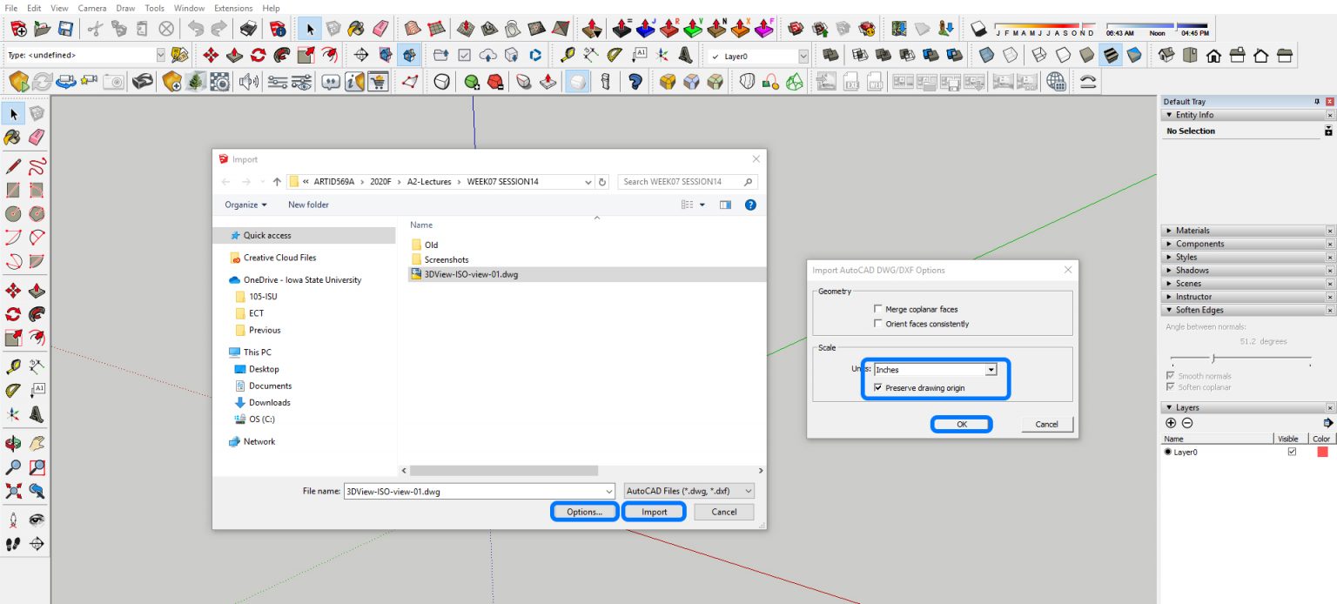Viewport: 1337px width, 604px height.
Task: Toggle Layer0 visibility in the Layers panel
Action: pos(1291,452)
